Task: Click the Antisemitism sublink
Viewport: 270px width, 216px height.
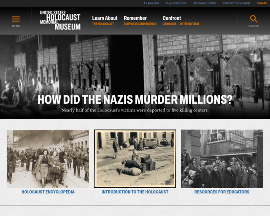Action: pos(189,24)
